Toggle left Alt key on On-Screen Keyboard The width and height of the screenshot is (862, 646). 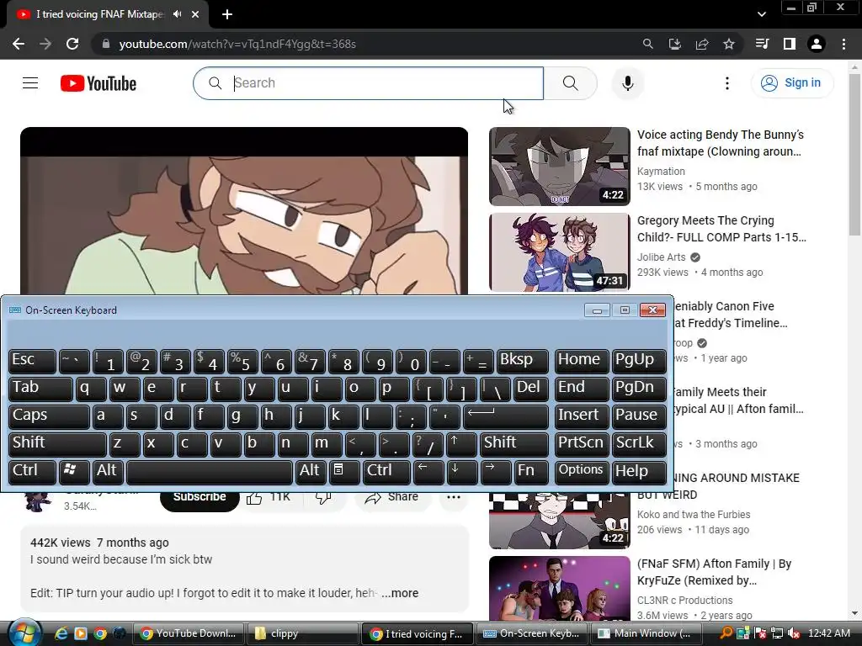click(x=108, y=473)
